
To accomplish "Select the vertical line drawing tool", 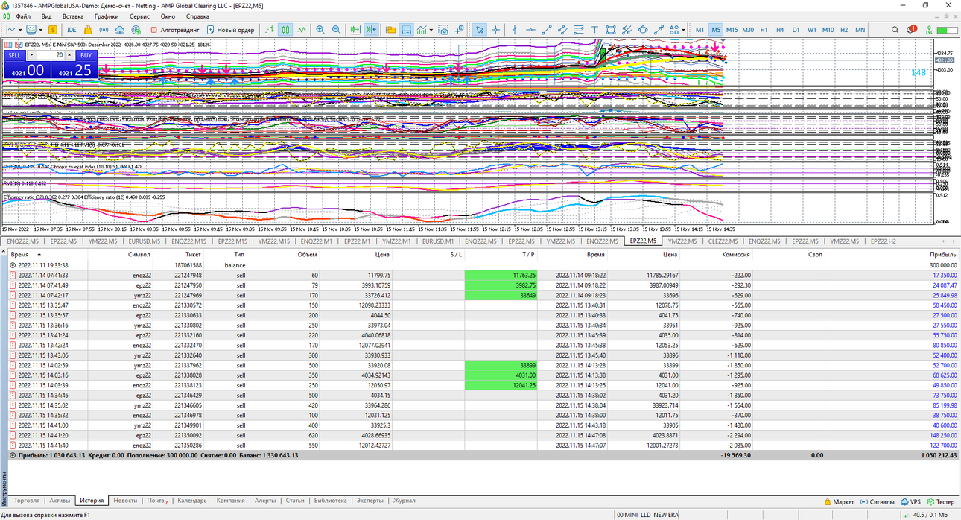I will [x=515, y=30].
